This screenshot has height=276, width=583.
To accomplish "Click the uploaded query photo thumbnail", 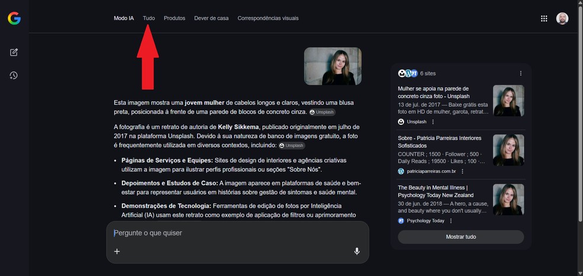I will 333,66.
